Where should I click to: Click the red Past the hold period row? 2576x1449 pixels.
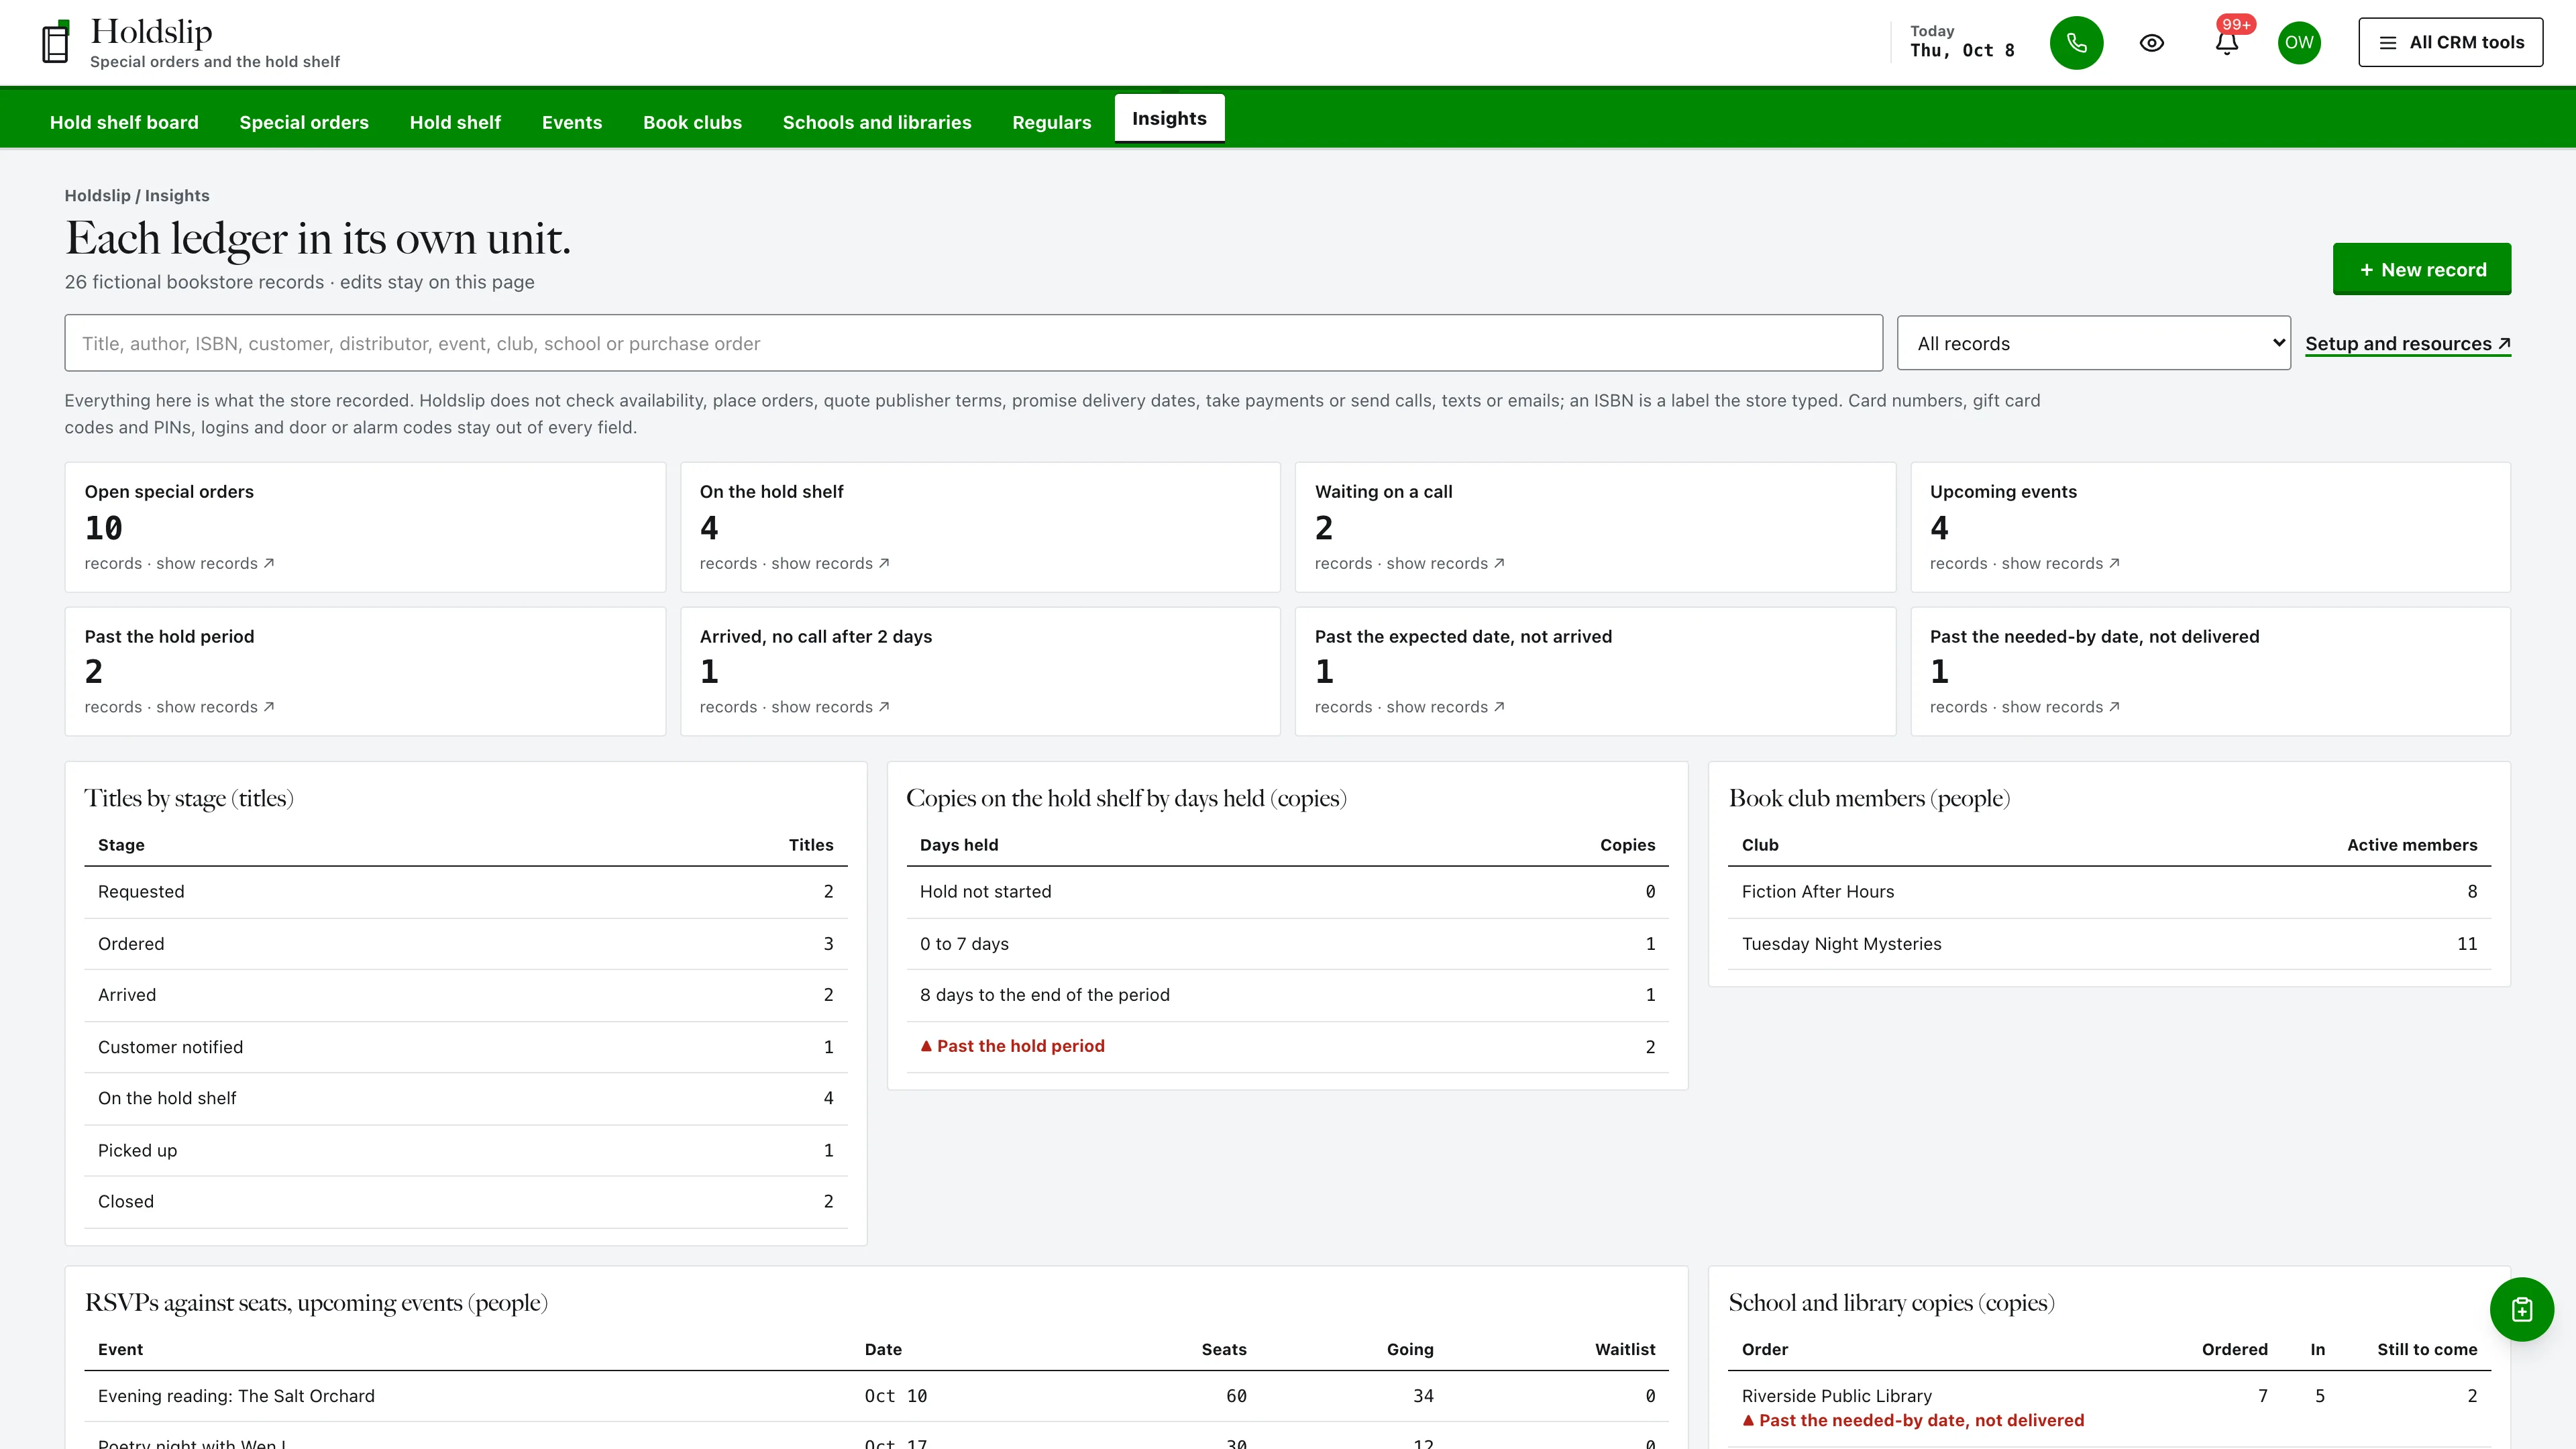pyautogui.click(x=1287, y=1047)
